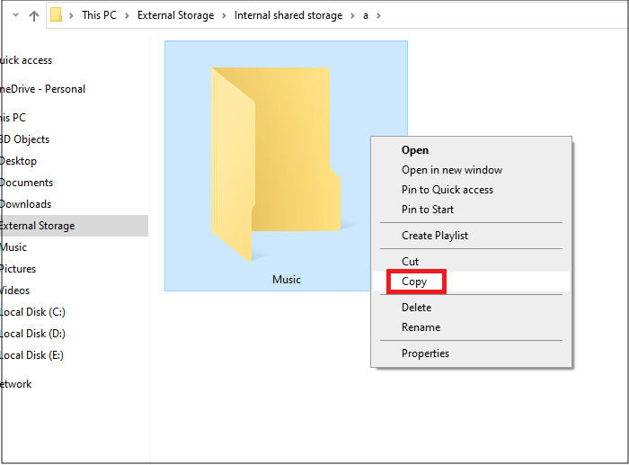Click 'Pin to Start' menu entry
The image size is (629, 465).
[428, 210]
